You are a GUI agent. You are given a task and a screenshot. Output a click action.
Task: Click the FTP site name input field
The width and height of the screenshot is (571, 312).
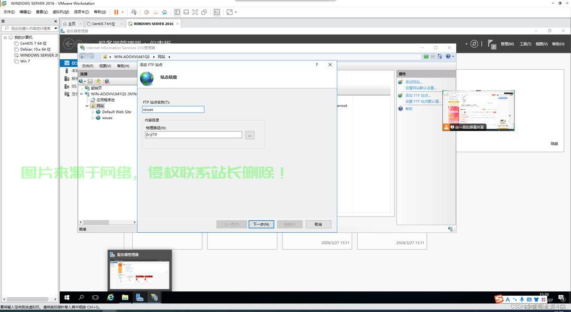pyautogui.click(x=173, y=109)
